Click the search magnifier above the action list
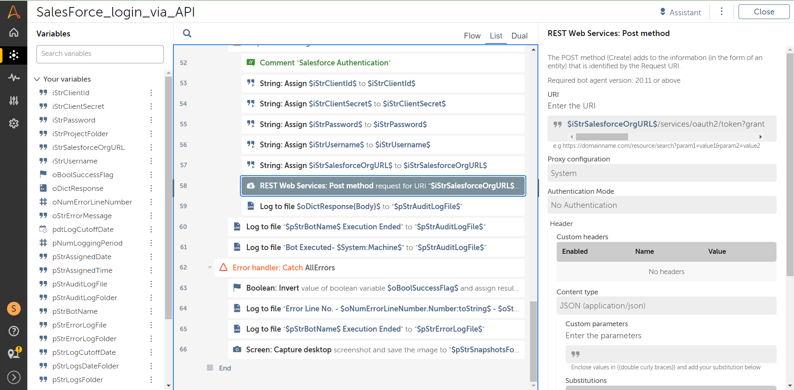This screenshot has width=794, height=390. click(187, 34)
